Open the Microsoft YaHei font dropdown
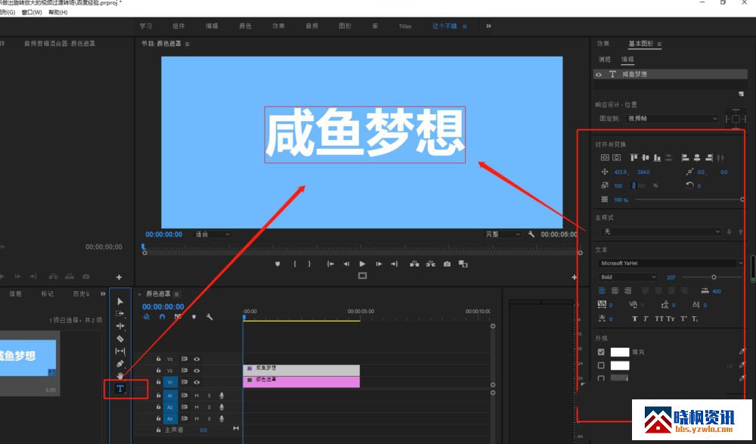 click(671, 263)
